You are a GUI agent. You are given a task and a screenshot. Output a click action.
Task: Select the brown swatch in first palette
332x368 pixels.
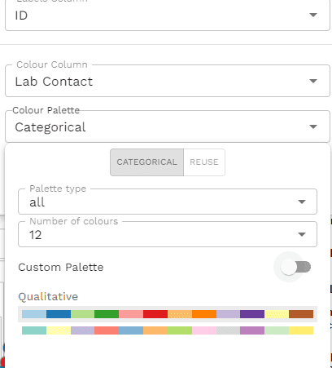pos(301,314)
